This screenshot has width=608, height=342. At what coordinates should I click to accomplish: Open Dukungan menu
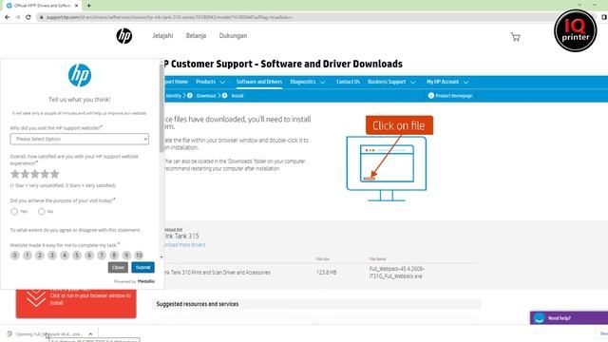click(233, 36)
